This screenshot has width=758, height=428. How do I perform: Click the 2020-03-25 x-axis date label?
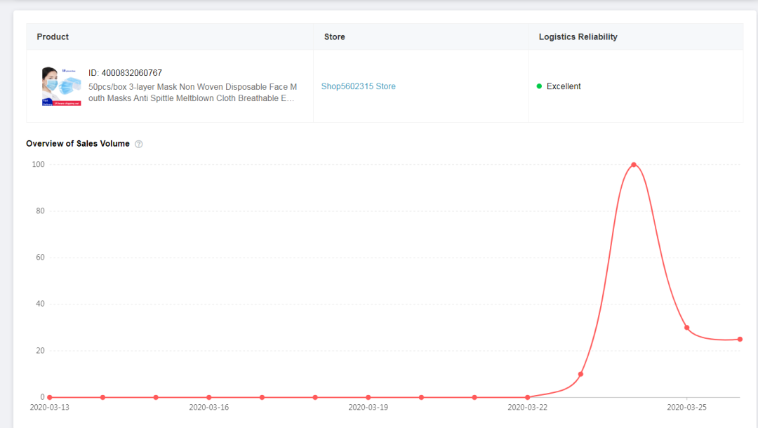tap(686, 407)
